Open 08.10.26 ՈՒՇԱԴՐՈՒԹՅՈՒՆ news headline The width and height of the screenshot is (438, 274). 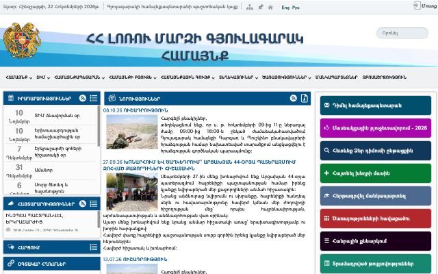136,110
